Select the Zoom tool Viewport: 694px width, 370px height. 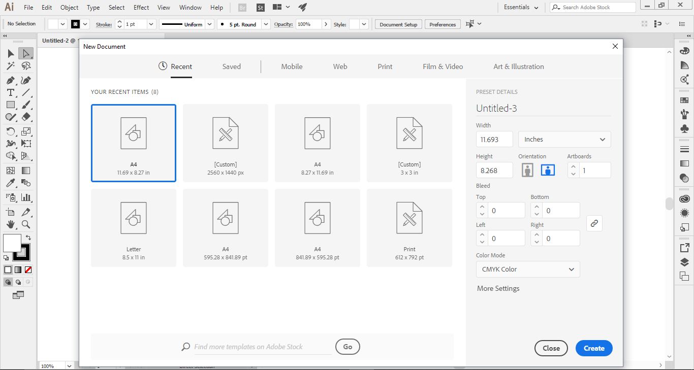point(25,225)
